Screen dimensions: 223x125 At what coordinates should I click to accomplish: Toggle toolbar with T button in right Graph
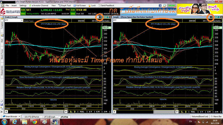pyautogui.click(x=211, y=17)
